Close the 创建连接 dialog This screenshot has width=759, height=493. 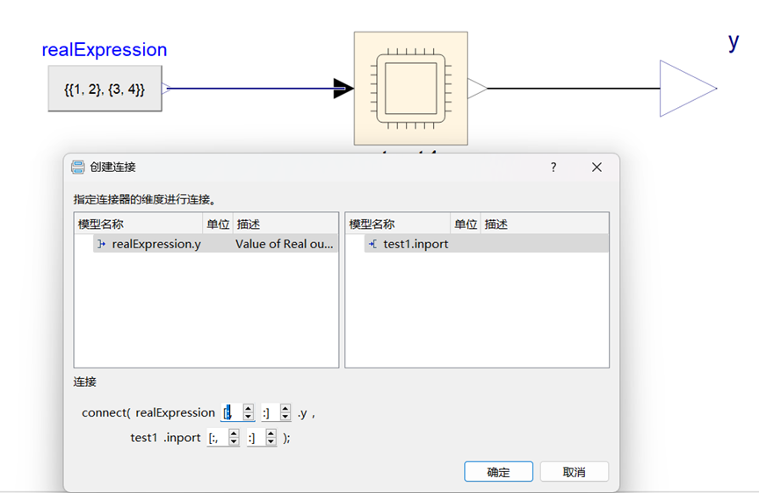[596, 168]
